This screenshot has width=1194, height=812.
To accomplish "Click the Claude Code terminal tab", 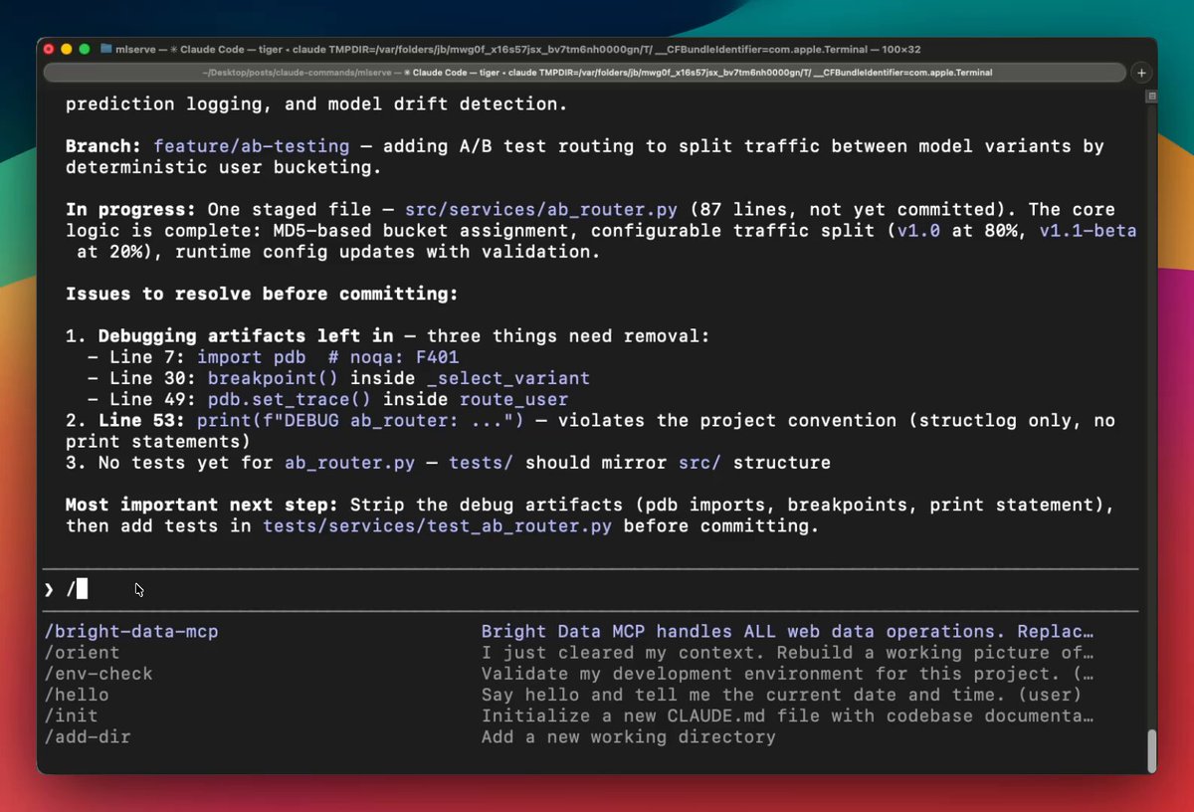I will (x=585, y=73).
